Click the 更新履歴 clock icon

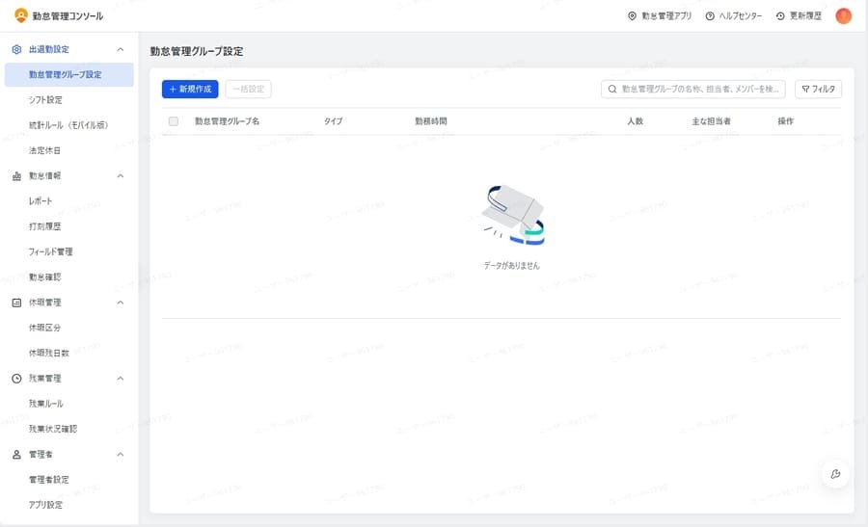click(780, 16)
